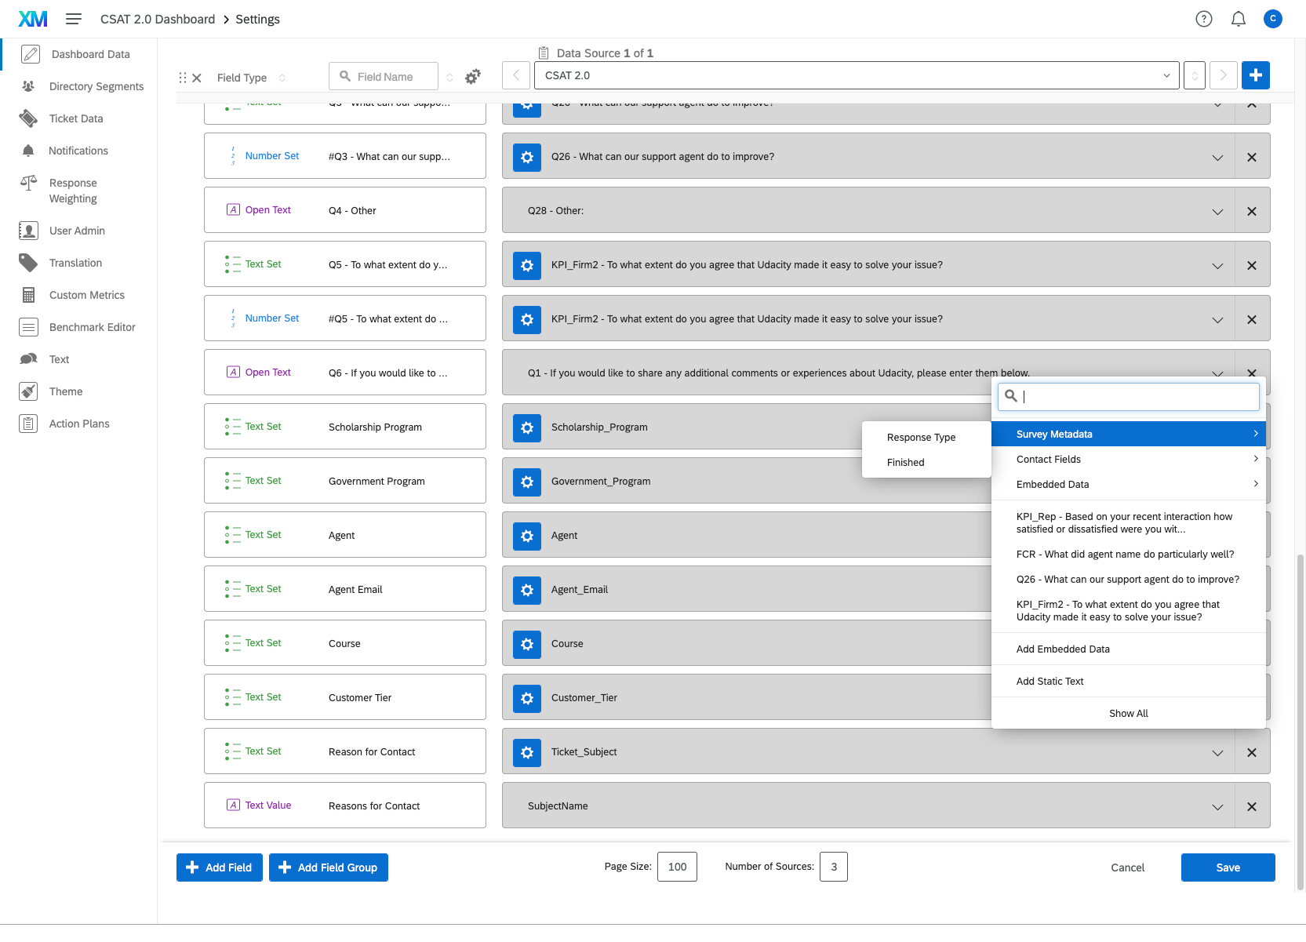1306x942 pixels.
Task: Sort by Field Type header arrows
Action: click(282, 78)
